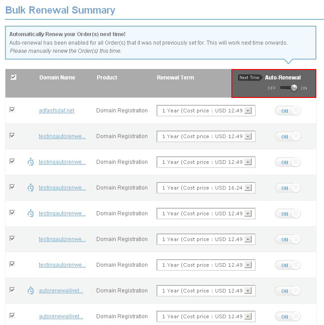Toggle auto-renewal switch in the USD 16.24 row
This screenshot has width=324, height=325.
coord(288,188)
